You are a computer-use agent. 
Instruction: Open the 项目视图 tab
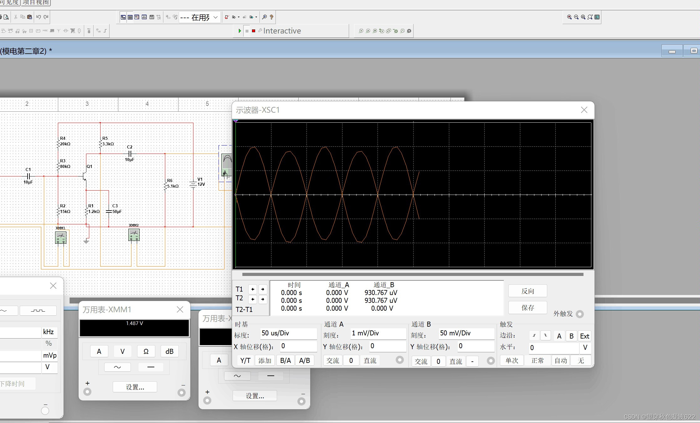click(x=36, y=3)
